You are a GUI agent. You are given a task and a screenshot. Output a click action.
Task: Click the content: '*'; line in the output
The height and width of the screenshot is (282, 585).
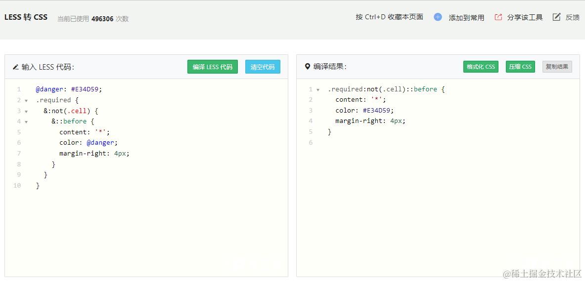pos(361,99)
